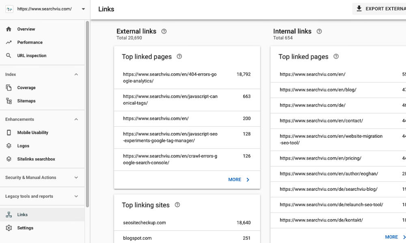Click help icon next to Top linking sites
The height and width of the screenshot is (243, 406).
177,205
